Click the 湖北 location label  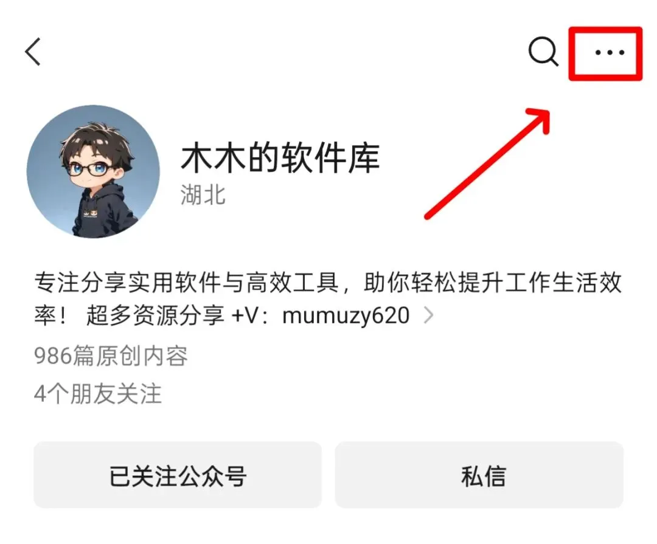203,195
